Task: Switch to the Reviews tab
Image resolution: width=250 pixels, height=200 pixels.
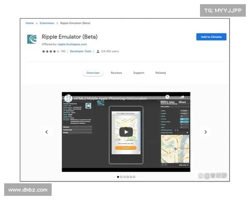Action: click(116, 73)
